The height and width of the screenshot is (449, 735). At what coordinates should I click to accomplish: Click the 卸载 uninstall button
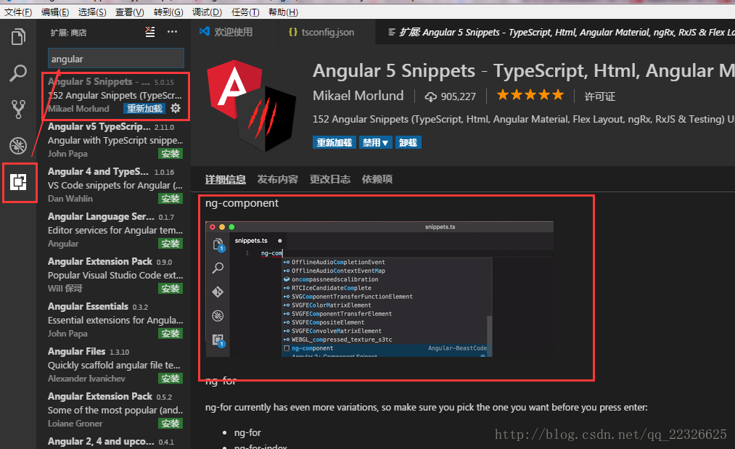[408, 142]
